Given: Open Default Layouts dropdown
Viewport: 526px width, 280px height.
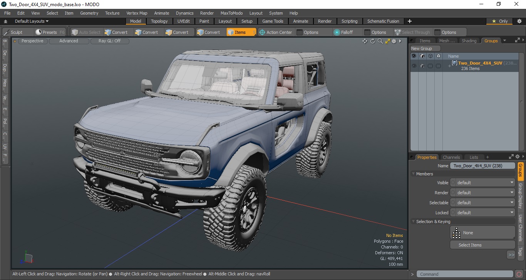Looking at the screenshot, I should pyautogui.click(x=32, y=21).
